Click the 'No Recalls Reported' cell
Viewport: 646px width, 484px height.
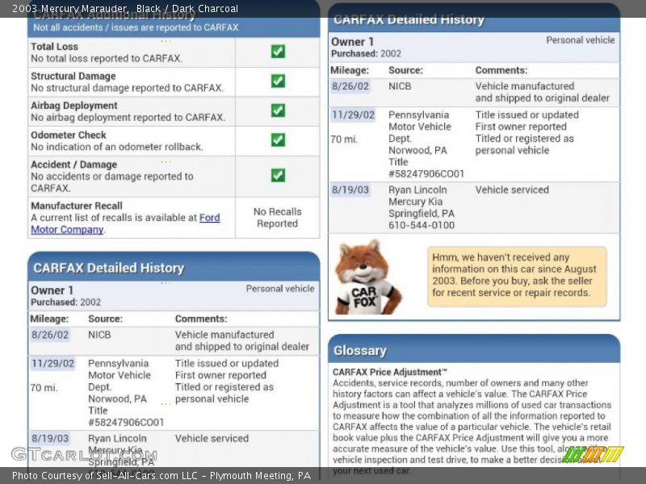[x=277, y=217]
